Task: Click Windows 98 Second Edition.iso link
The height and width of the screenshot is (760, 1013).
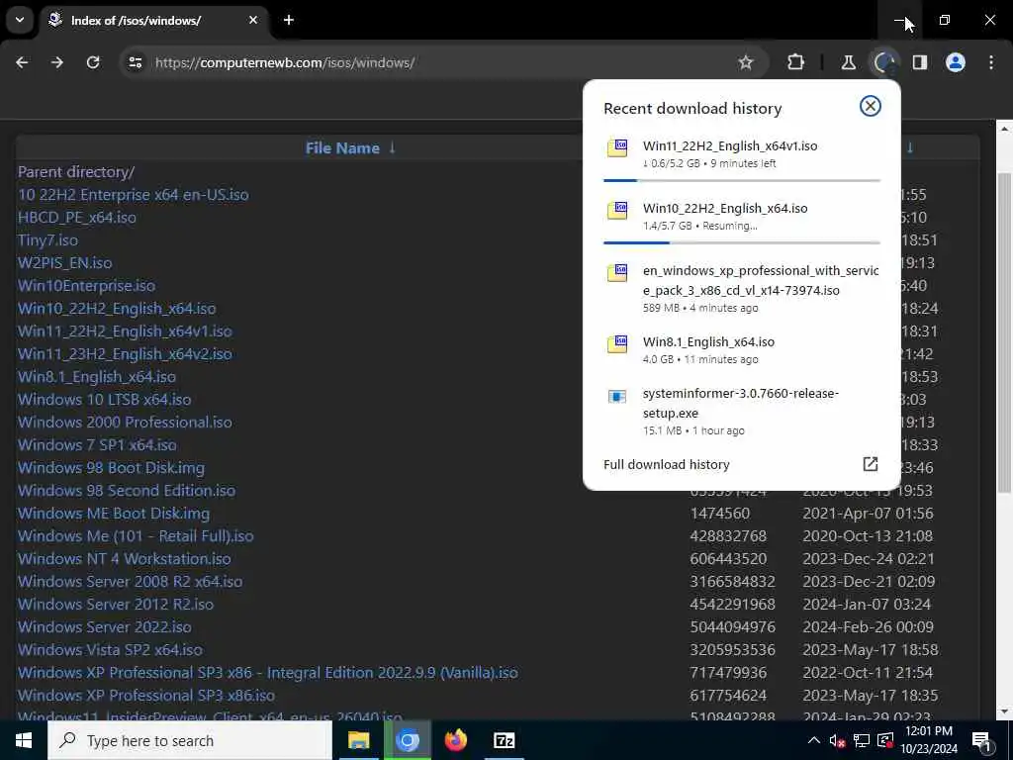Action: pos(127,491)
